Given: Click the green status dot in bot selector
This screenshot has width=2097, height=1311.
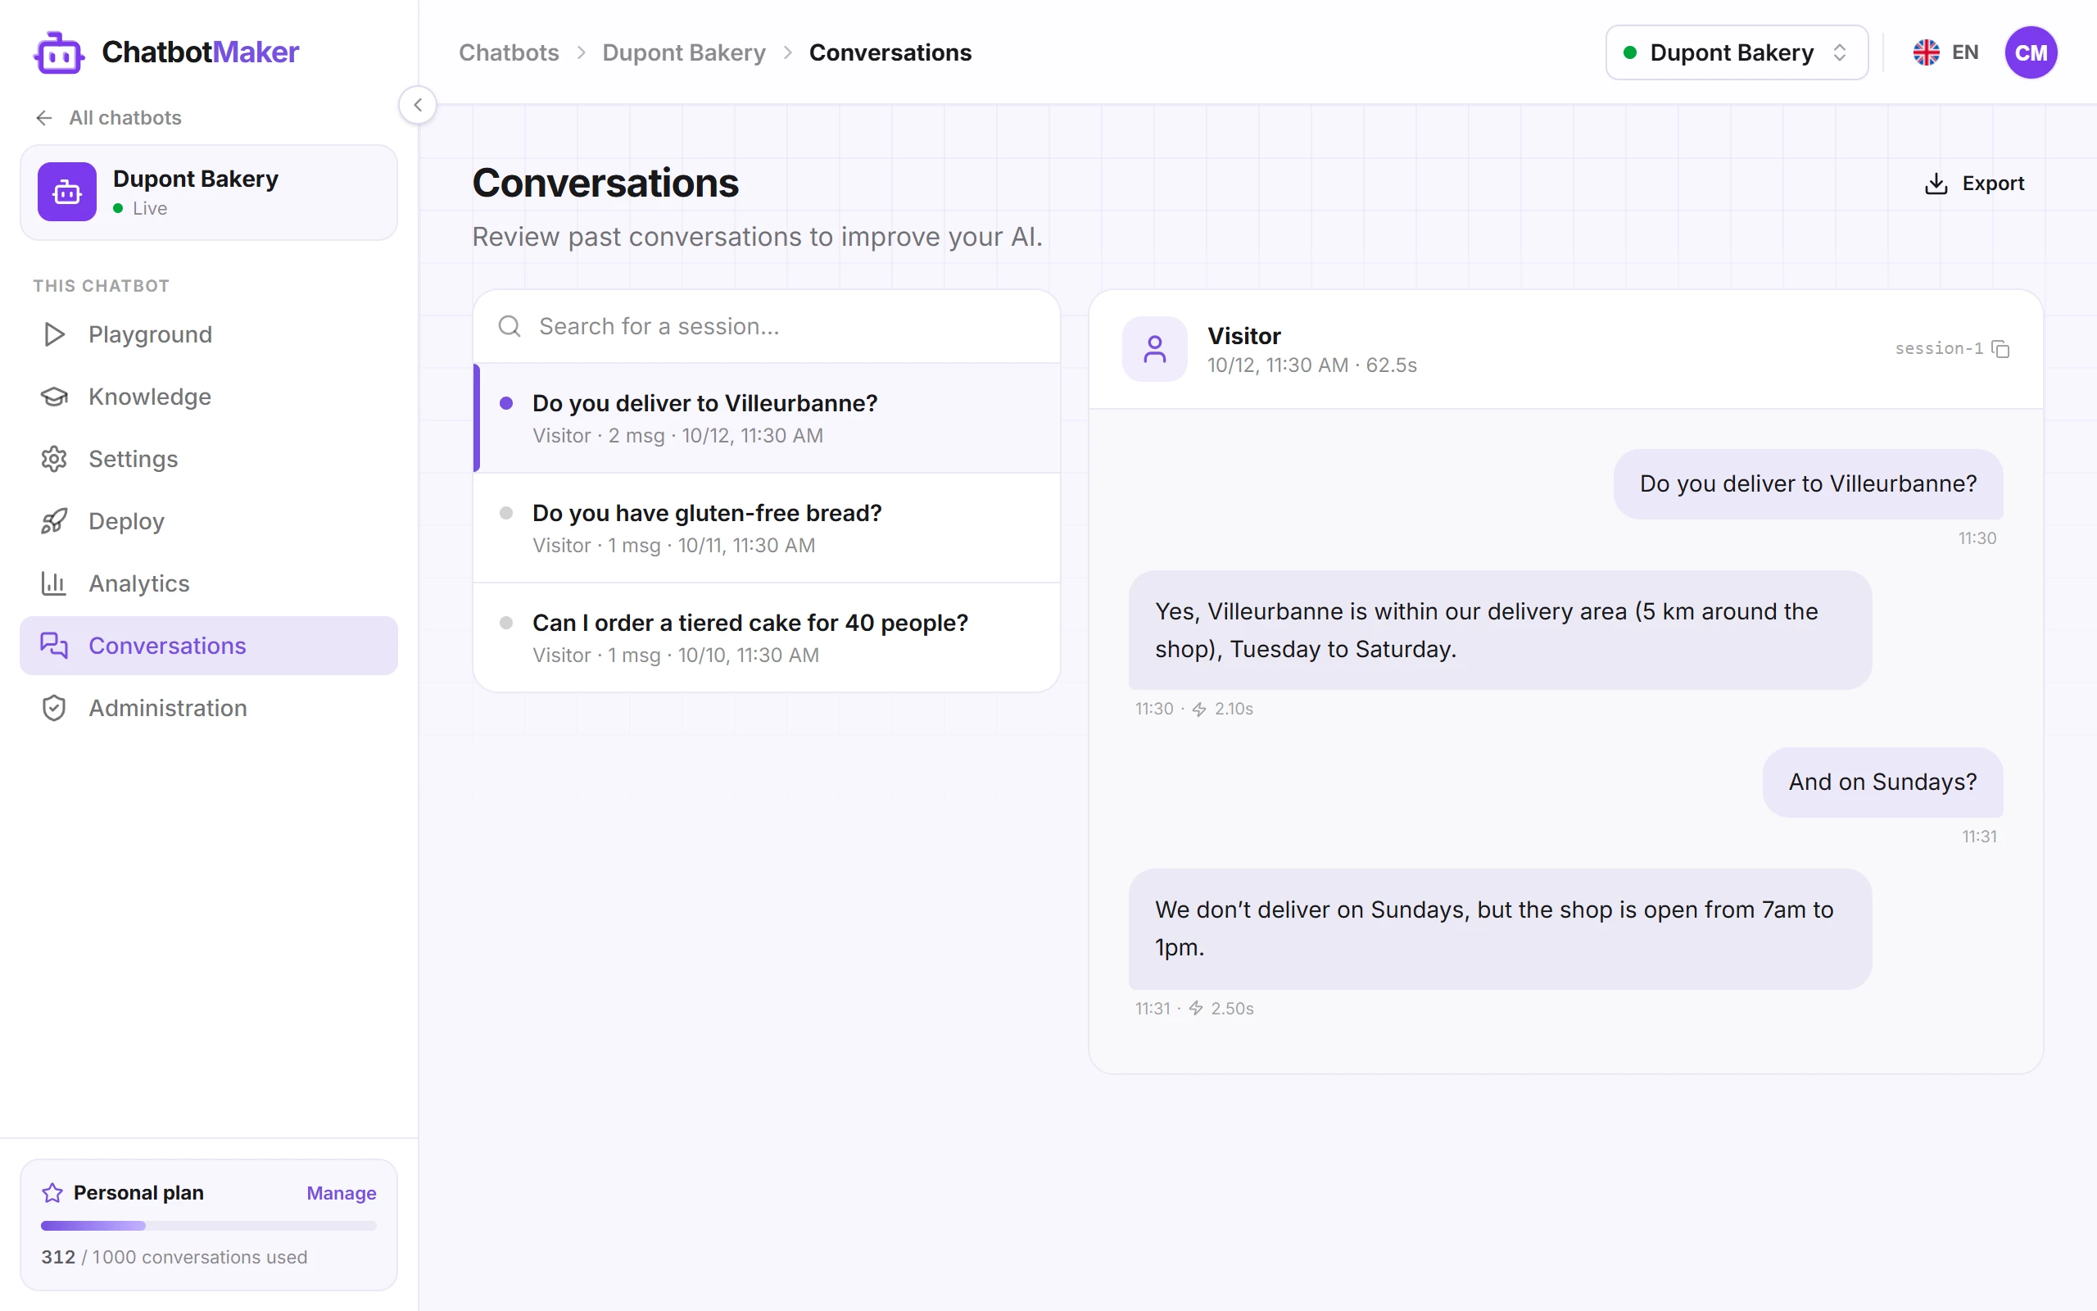Looking at the screenshot, I should point(1630,53).
